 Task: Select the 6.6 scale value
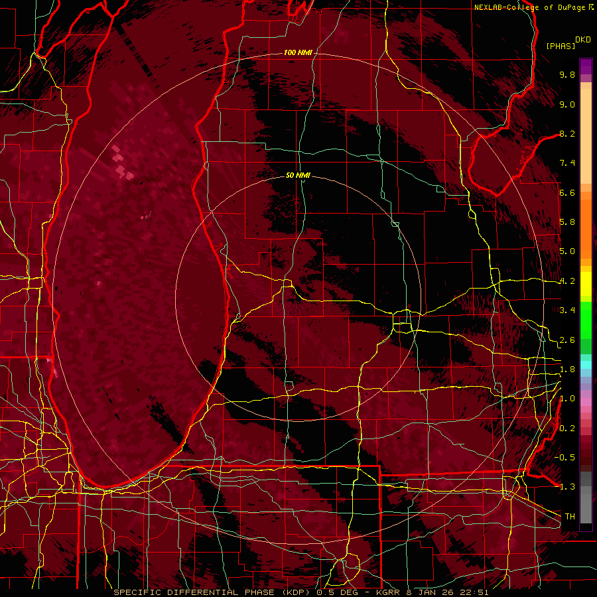[567, 192]
